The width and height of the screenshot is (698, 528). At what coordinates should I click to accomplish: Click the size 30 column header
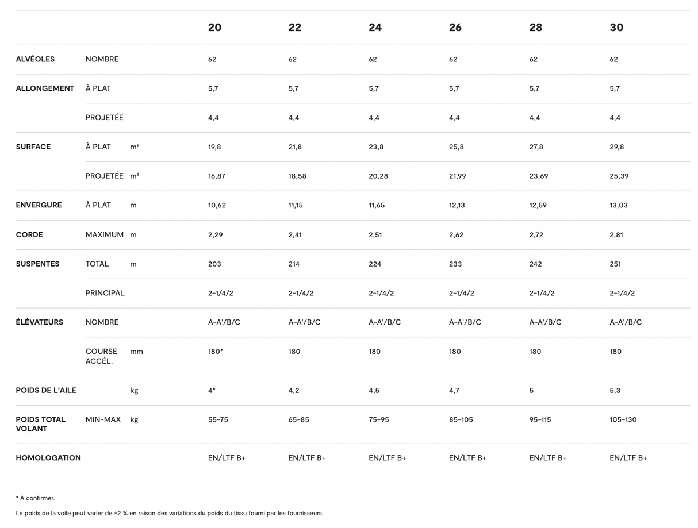616,28
